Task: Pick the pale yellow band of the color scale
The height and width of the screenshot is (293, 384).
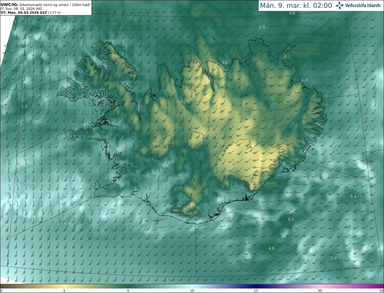Action: (64, 286)
